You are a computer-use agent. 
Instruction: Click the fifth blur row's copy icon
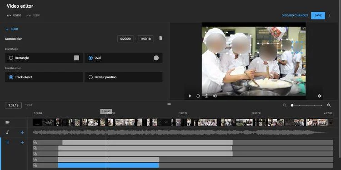[35, 165]
